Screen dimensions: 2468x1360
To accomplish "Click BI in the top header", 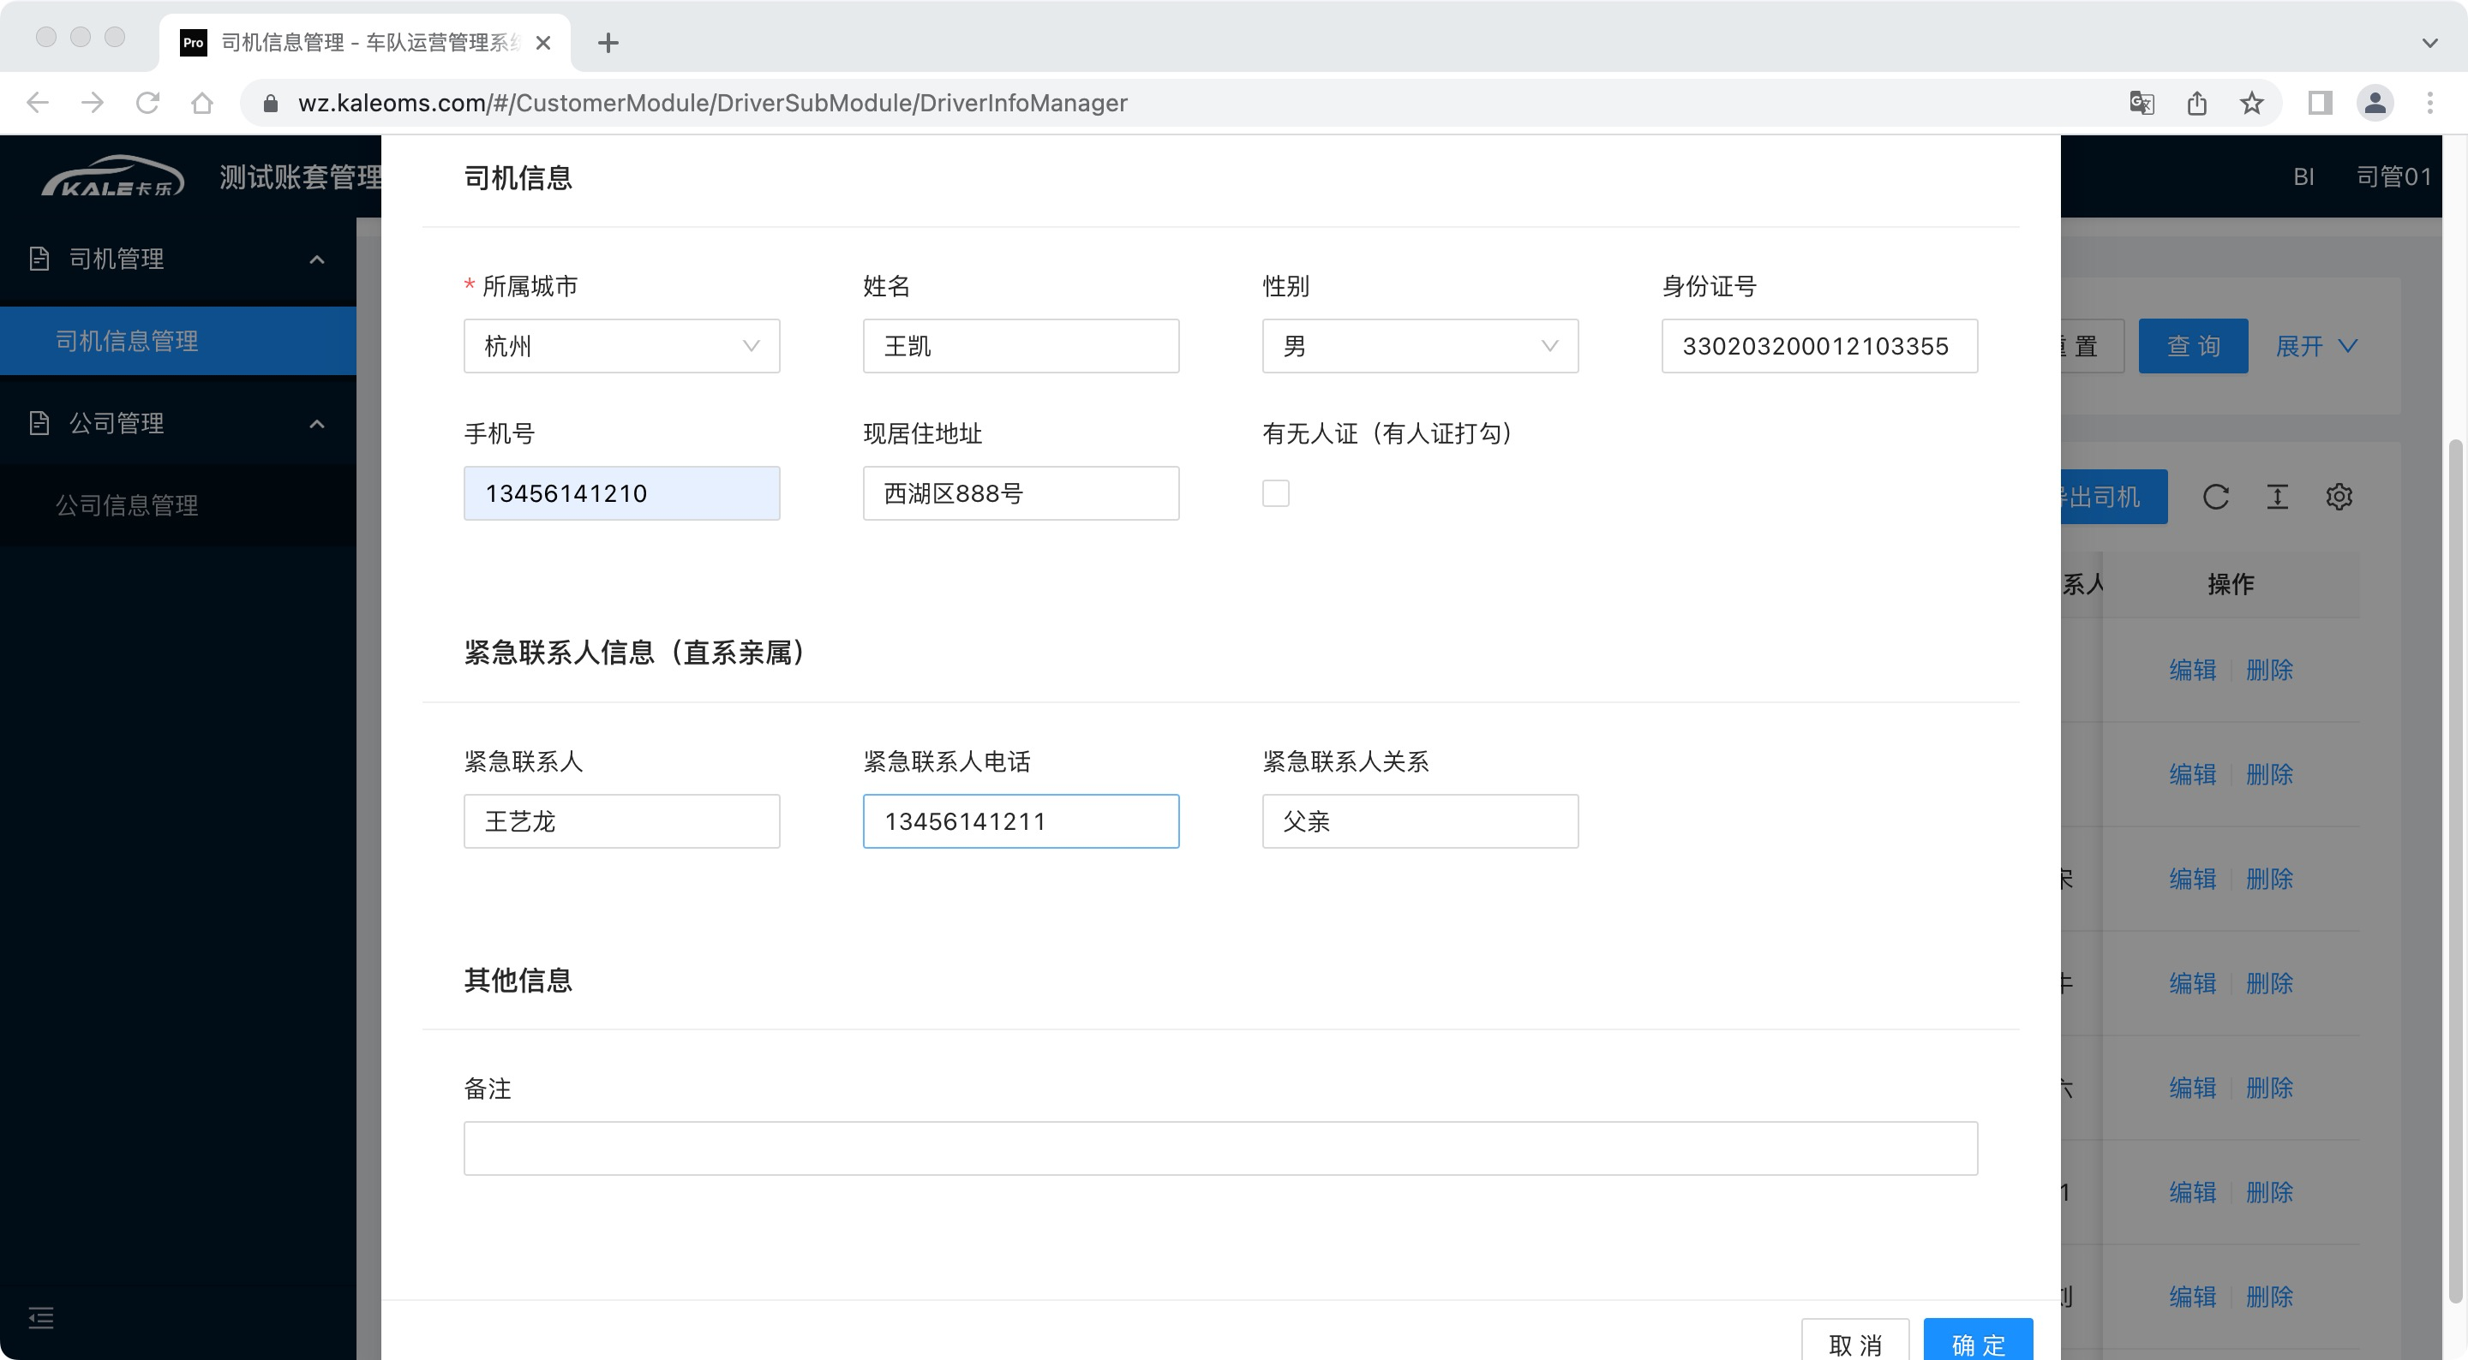I will coord(2303,177).
